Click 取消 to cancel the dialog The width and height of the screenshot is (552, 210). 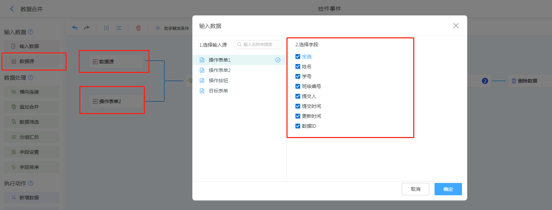point(415,189)
